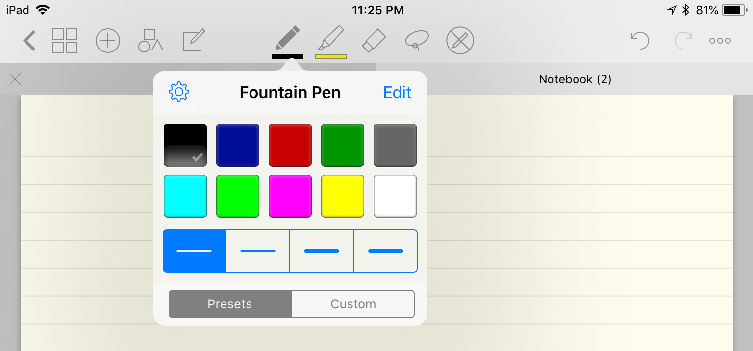Select the lasso selection tool
Image resolution: width=753 pixels, height=351 pixels.
click(x=417, y=40)
